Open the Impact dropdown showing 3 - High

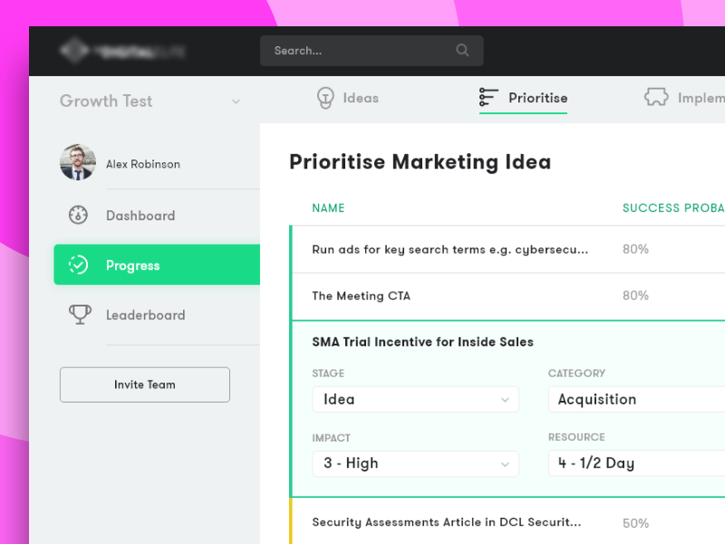415,463
